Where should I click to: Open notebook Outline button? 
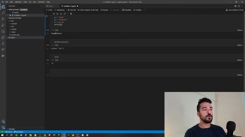(x=137, y=10)
